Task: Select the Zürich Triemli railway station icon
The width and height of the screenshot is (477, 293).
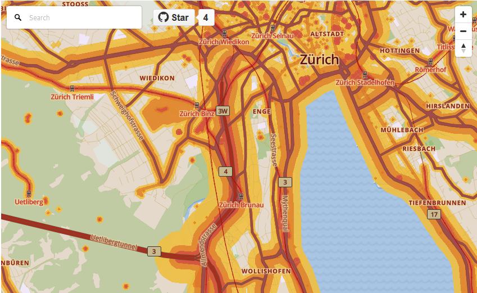Action: 72,88
